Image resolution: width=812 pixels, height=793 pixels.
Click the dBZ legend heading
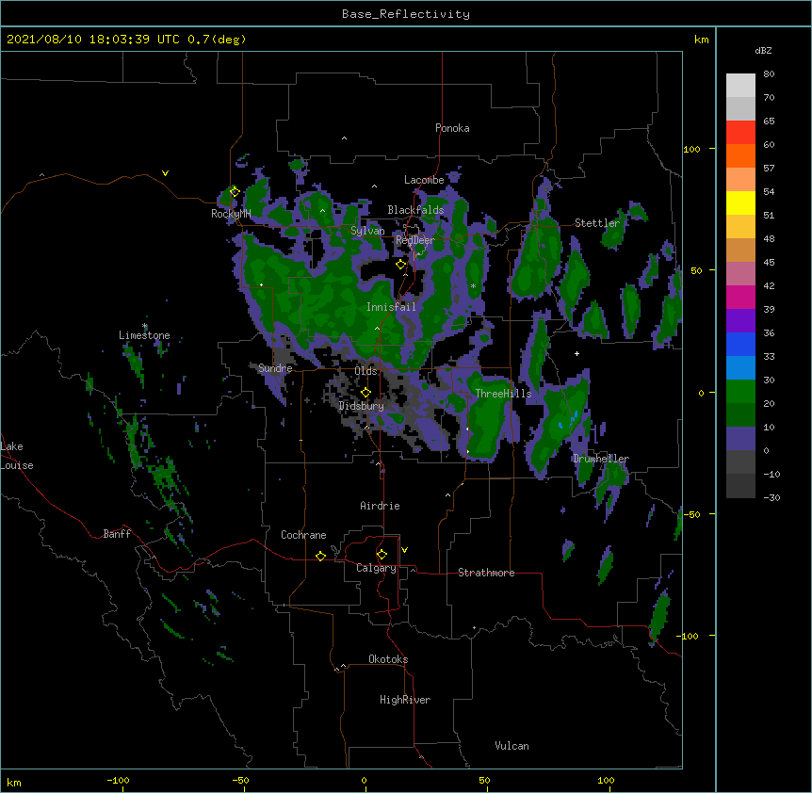click(763, 50)
